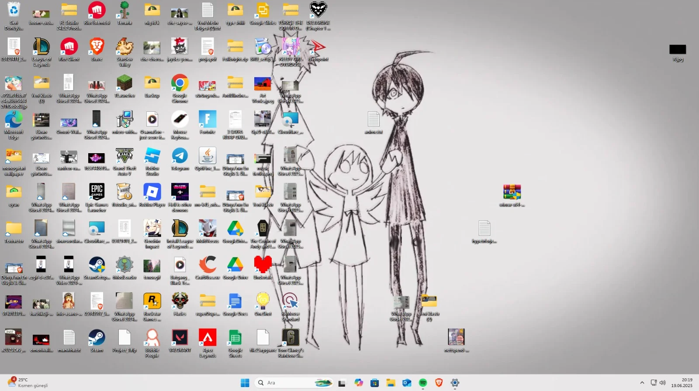The width and height of the screenshot is (699, 391).
Task: Select the Apex Legends desktop icon
Action: (x=208, y=338)
